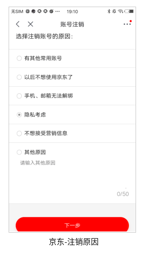This screenshot has height=255, width=147.
Task: Tap the 19:10 clock in status bar
Action: (x=72, y=11)
